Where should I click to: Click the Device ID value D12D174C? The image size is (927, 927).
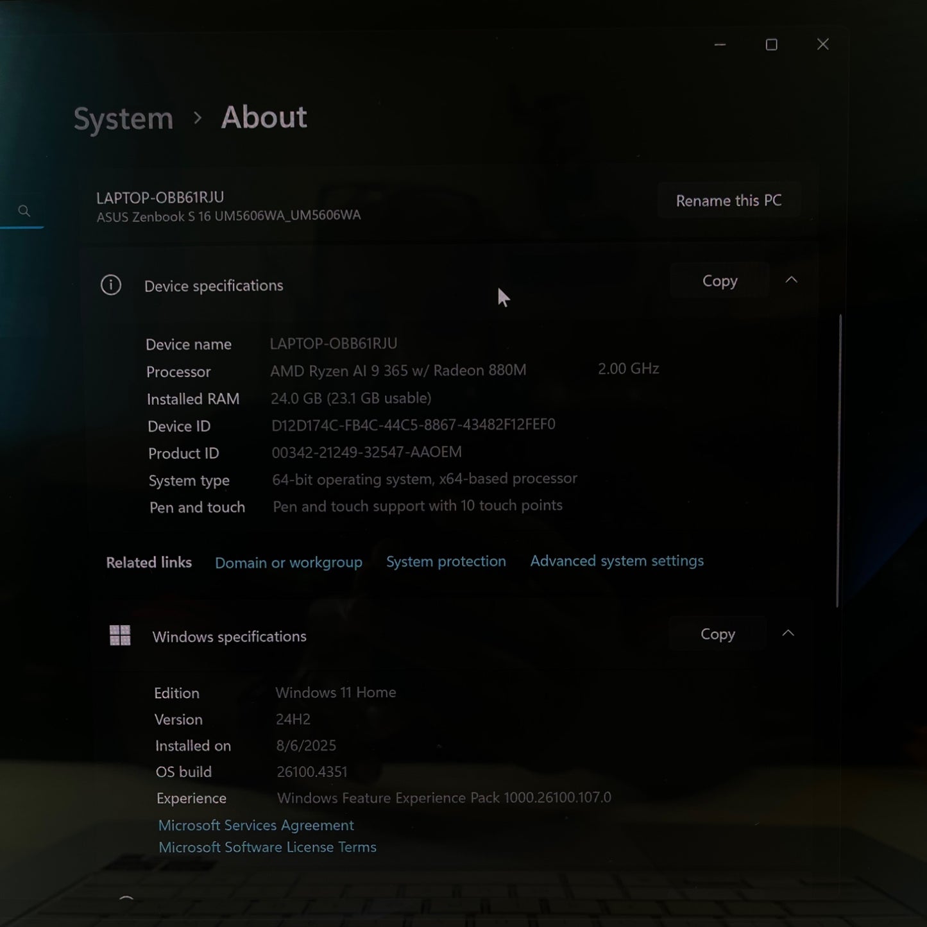click(413, 425)
